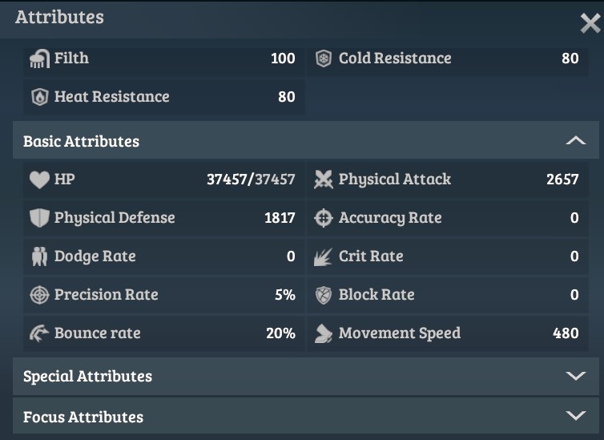Click the Bounce rate icon

(39, 333)
